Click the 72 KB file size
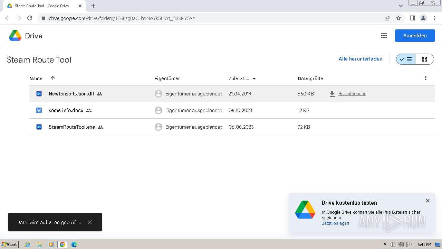 click(304, 127)
